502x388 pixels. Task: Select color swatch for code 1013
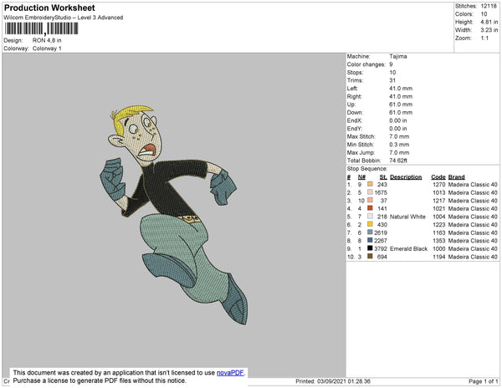point(370,192)
